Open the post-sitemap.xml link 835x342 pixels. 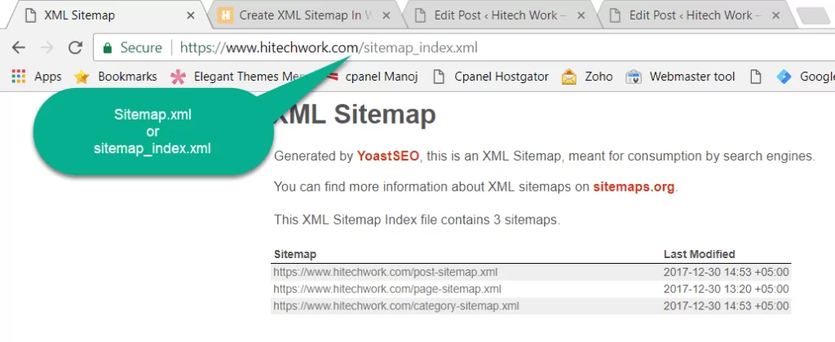coord(386,272)
